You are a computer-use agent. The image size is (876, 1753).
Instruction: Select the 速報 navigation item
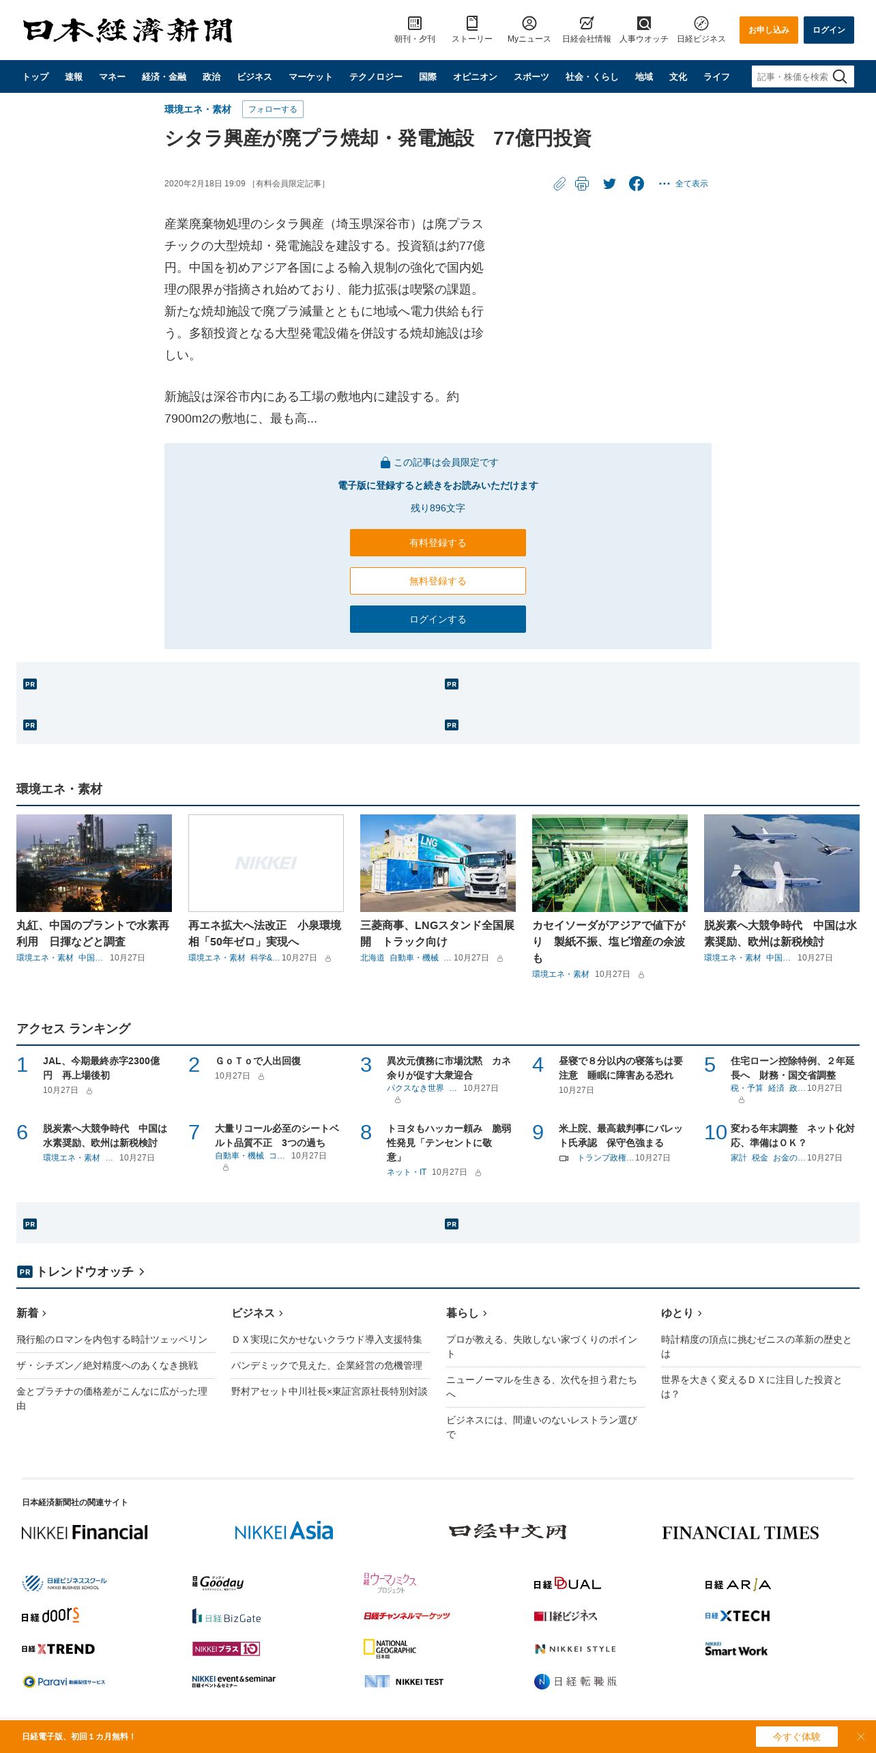(x=74, y=76)
